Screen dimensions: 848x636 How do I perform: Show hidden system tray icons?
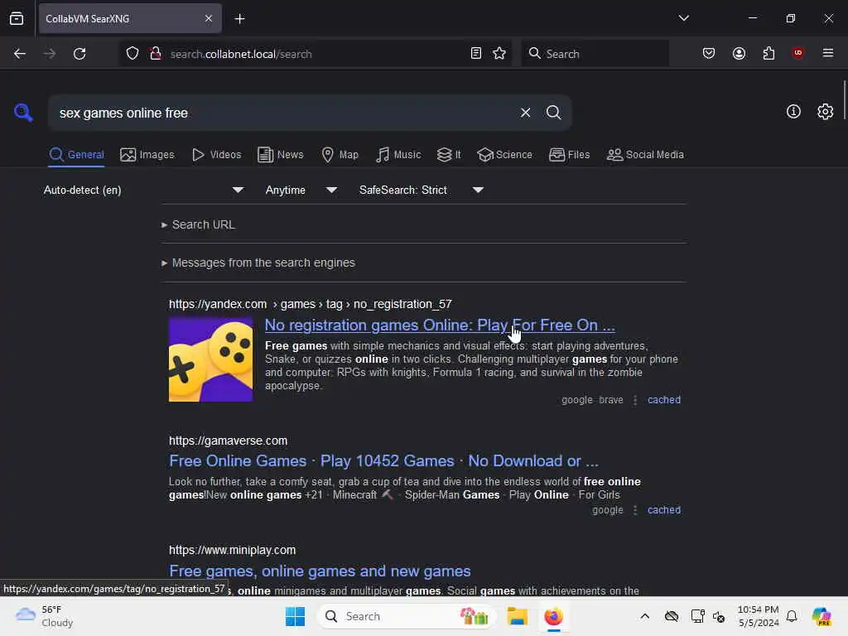pyautogui.click(x=644, y=616)
